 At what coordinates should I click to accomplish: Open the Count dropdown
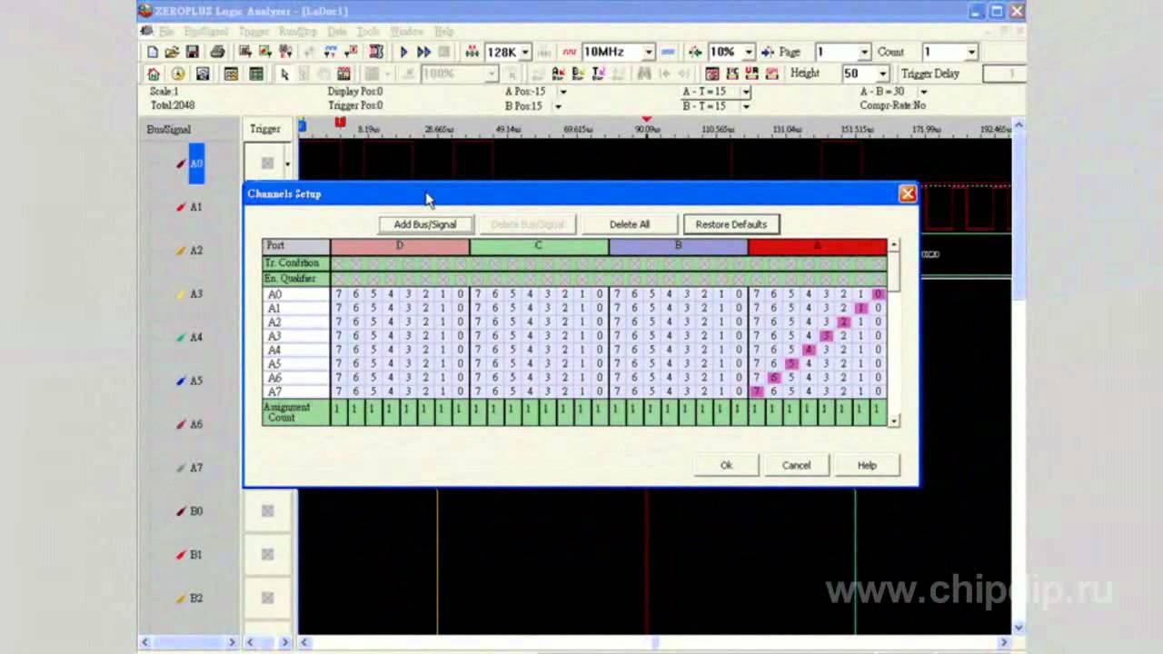click(x=971, y=52)
